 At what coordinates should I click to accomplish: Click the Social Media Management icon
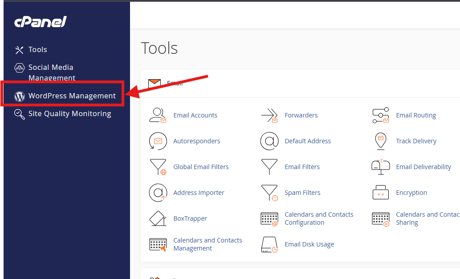pyautogui.click(x=19, y=68)
